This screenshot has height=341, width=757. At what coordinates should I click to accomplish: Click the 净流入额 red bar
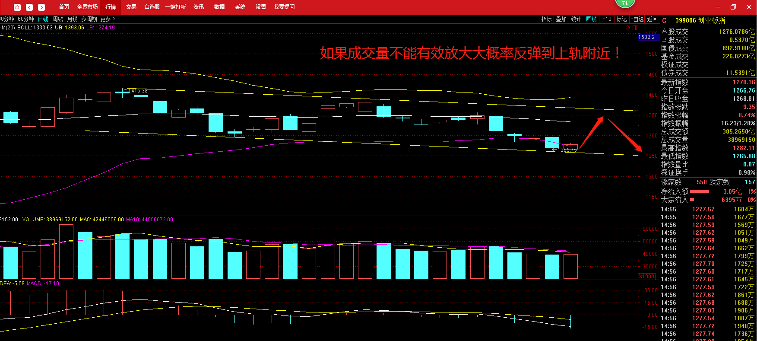click(700, 191)
